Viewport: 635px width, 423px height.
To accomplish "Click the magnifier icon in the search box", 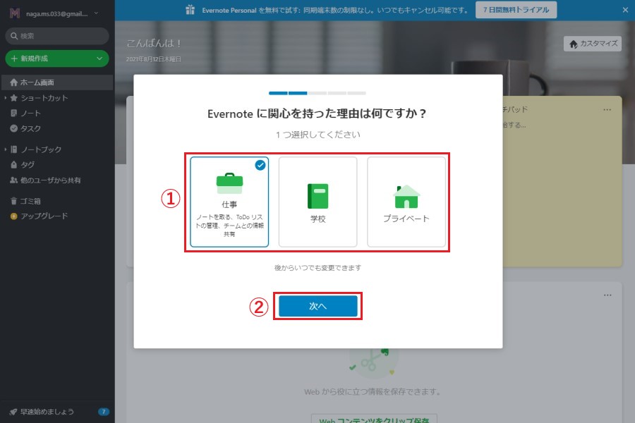I will [x=14, y=36].
